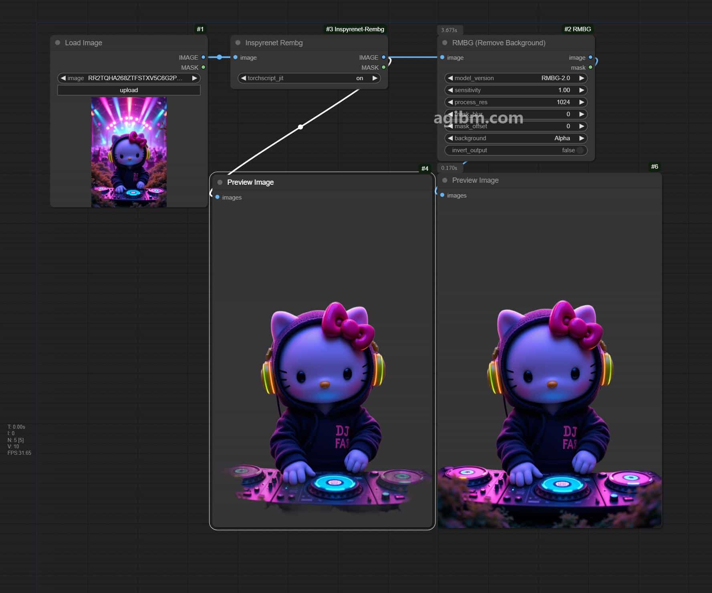Click the images input socket of preview #4
Screen dimensions: 712x593
[x=218, y=197]
